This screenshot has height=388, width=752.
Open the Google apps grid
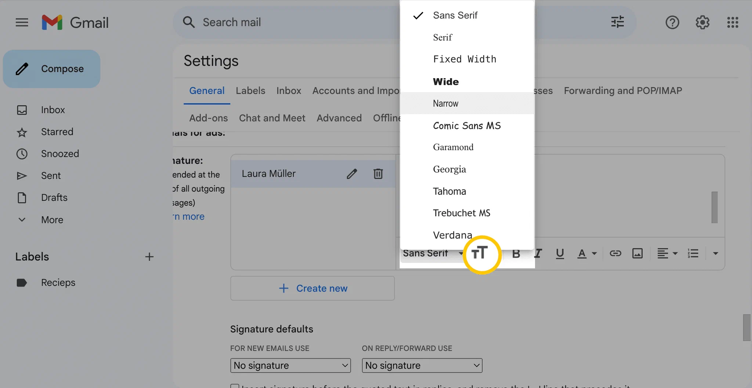click(733, 22)
